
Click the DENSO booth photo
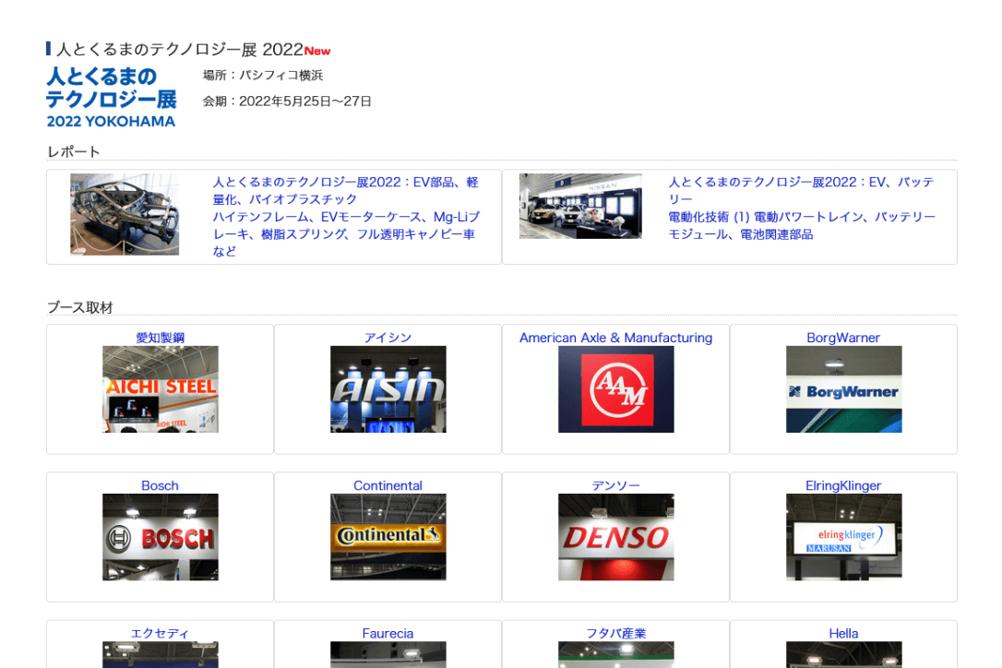(x=616, y=537)
